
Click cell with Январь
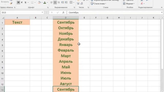(x=66, y=45)
